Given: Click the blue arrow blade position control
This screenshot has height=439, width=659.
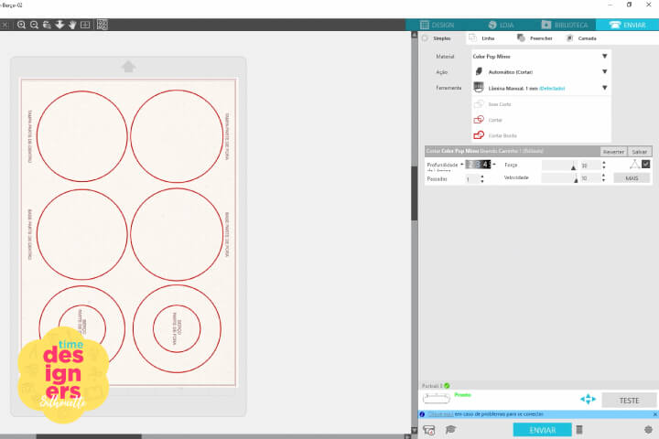Looking at the screenshot, I should [x=588, y=399].
